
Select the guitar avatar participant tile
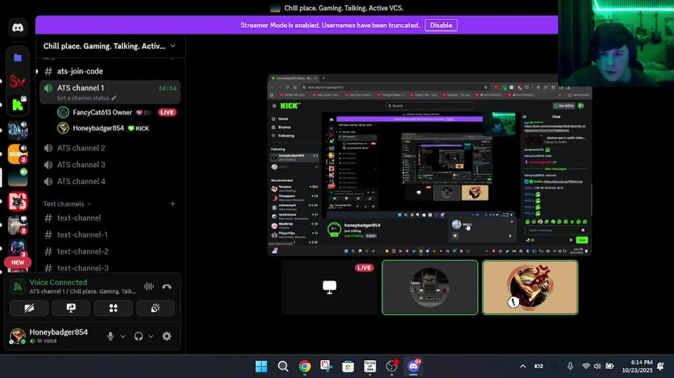tap(530, 288)
